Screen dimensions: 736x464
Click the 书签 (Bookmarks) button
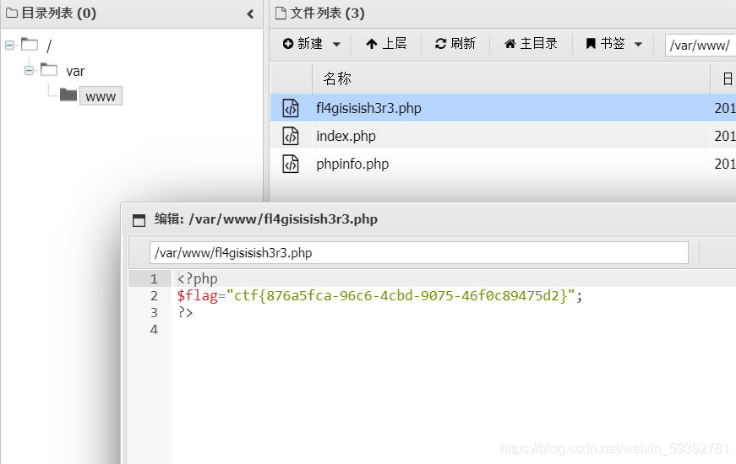(x=606, y=44)
